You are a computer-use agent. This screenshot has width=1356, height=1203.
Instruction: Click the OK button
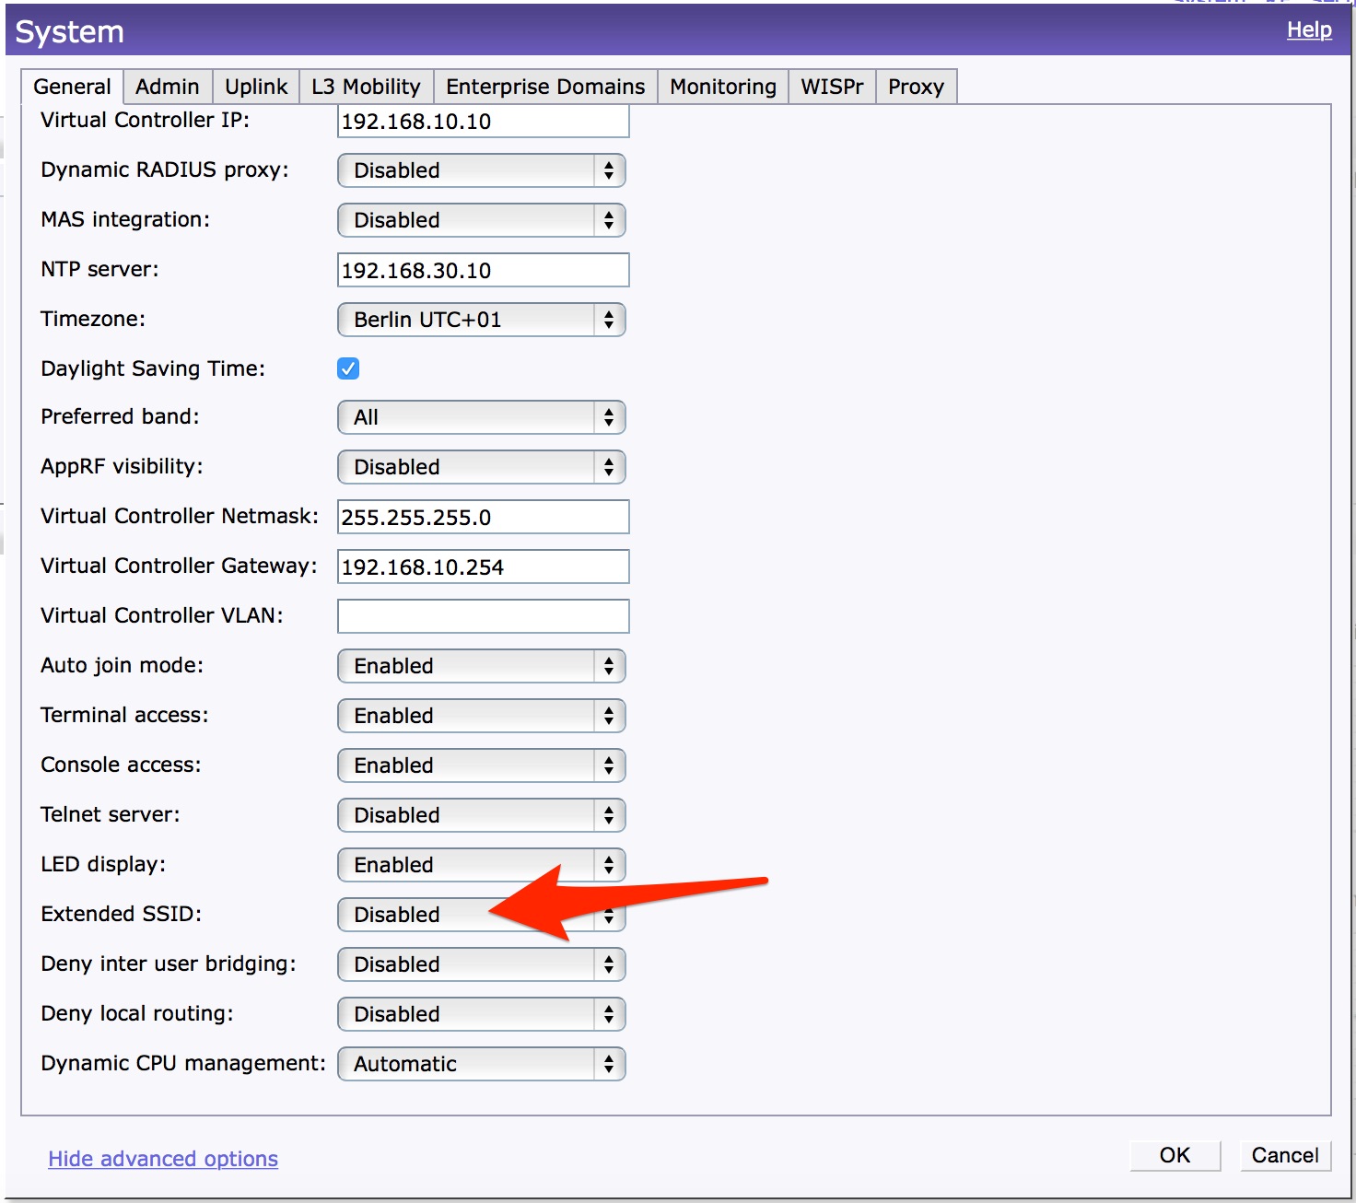pyautogui.click(x=1174, y=1154)
